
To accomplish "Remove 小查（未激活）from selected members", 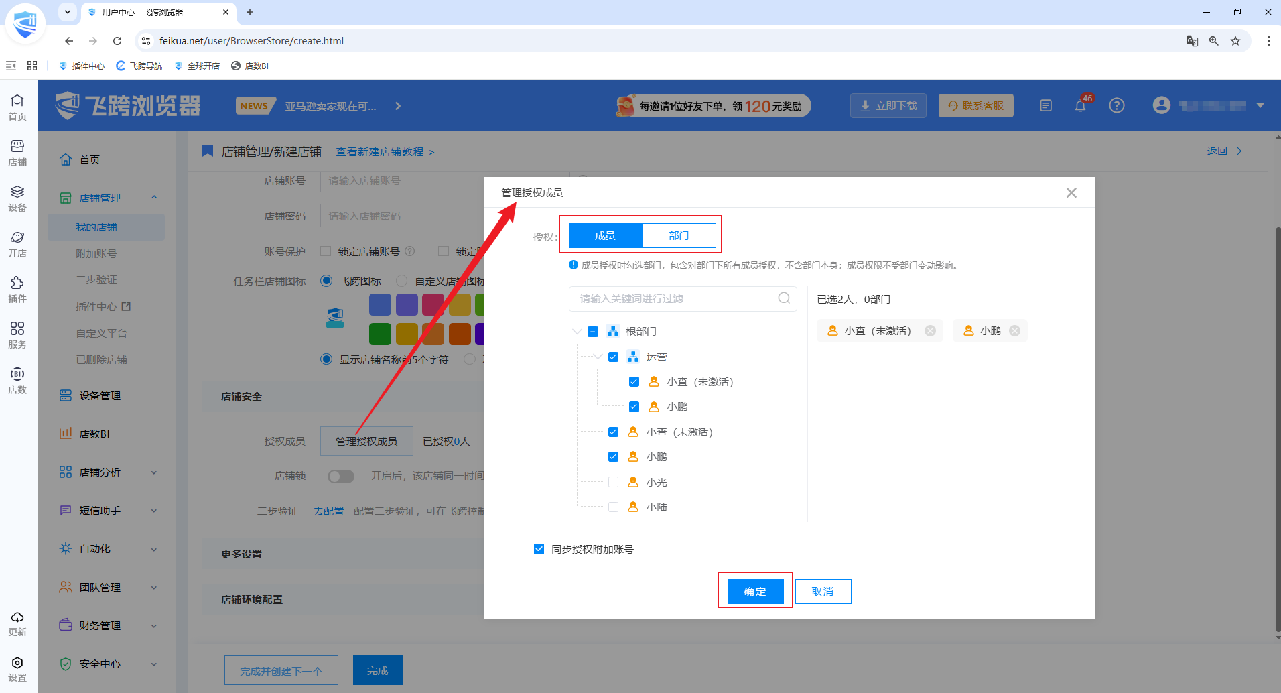I will pyautogui.click(x=930, y=330).
